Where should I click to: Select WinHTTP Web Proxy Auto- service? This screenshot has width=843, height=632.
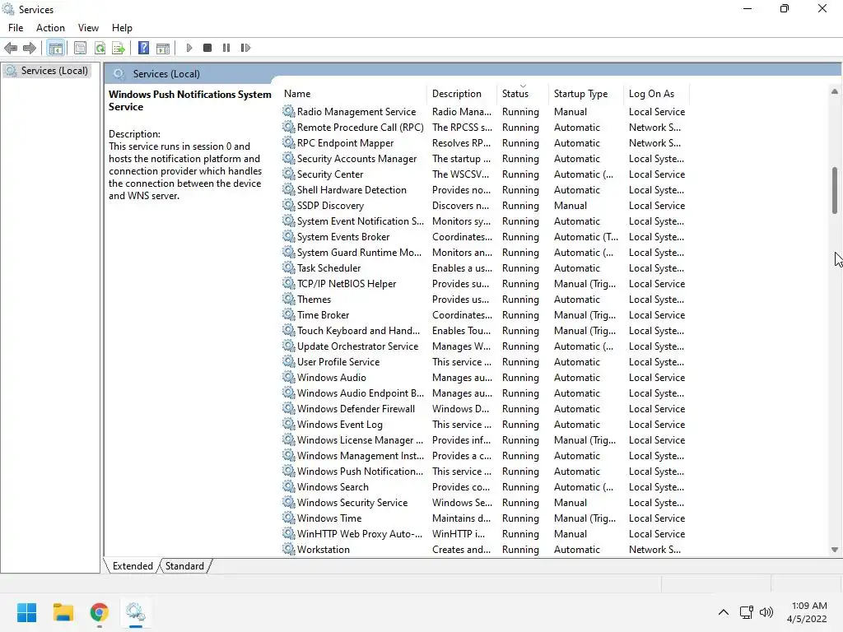pos(484,533)
